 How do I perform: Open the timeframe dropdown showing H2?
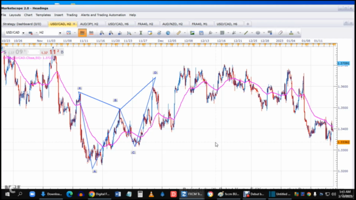(x=50, y=33)
